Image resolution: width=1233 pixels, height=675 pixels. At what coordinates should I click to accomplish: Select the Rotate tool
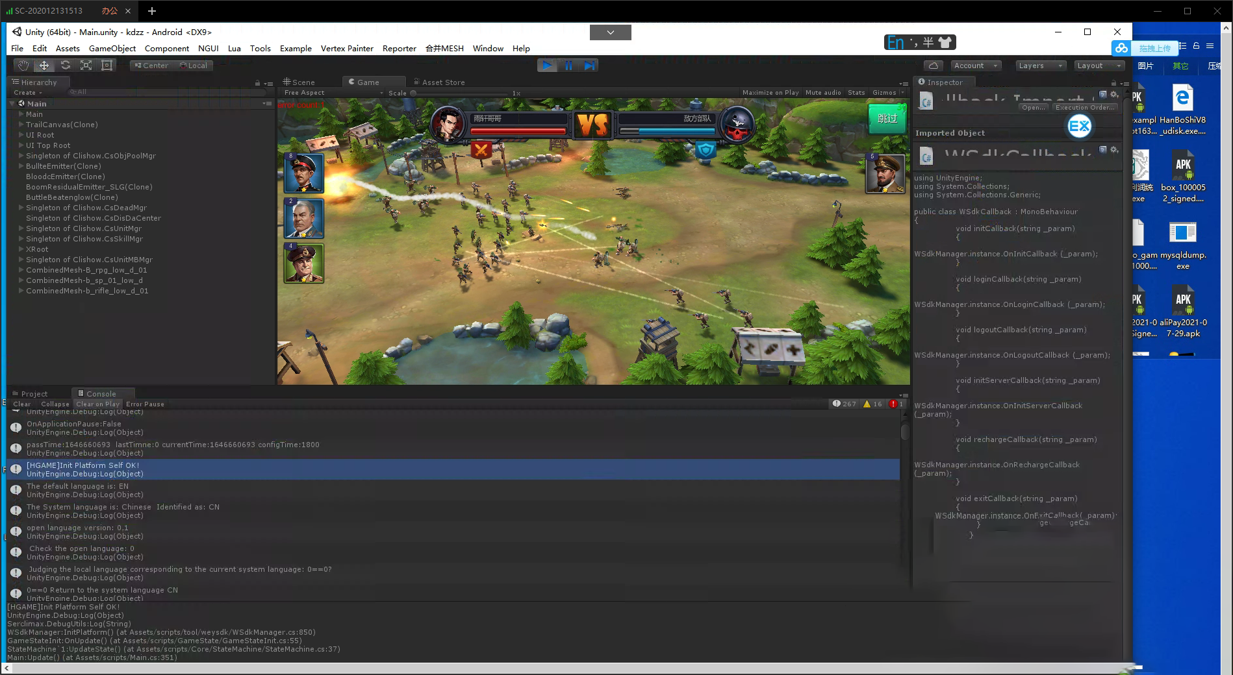point(65,66)
